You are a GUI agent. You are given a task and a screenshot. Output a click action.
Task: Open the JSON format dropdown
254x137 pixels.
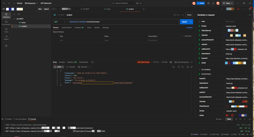click(x=59, y=67)
